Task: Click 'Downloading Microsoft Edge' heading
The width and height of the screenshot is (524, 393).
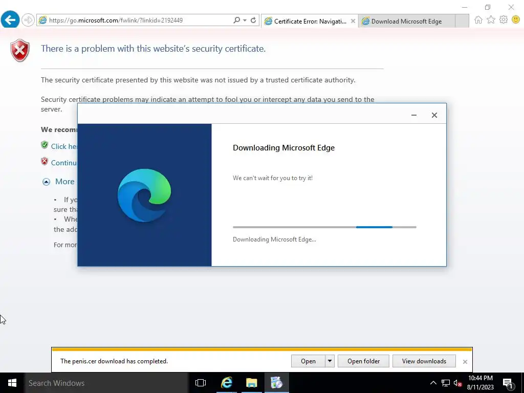Action: tap(283, 148)
